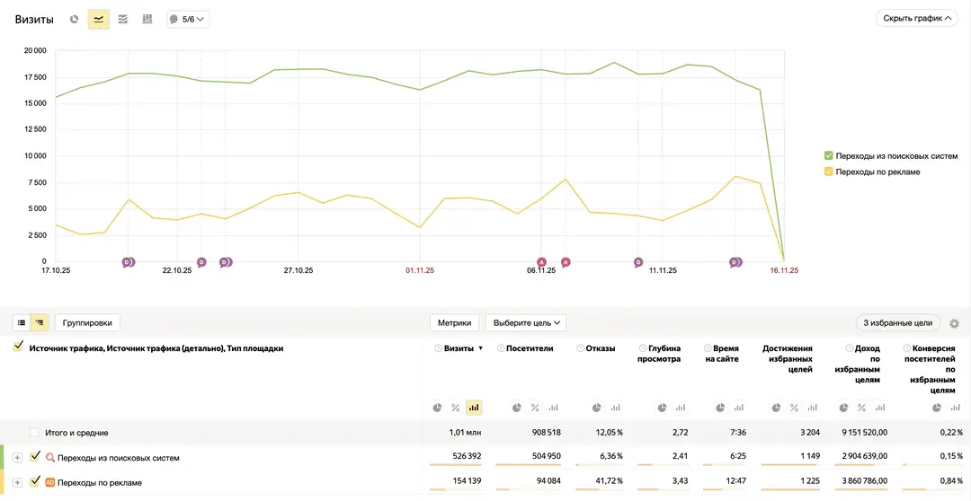Open help icon beside Визиты header
This screenshot has width=971, height=501.
[x=439, y=348]
